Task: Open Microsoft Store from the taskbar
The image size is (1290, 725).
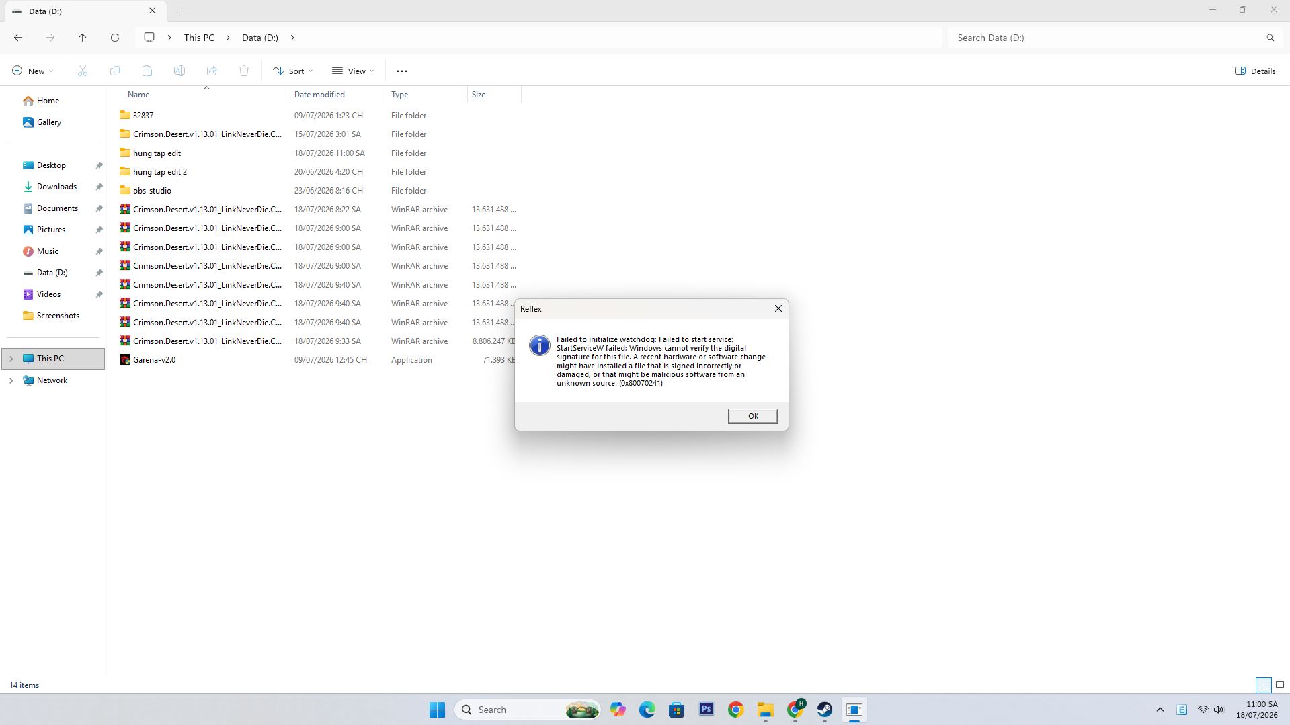Action: (x=677, y=710)
